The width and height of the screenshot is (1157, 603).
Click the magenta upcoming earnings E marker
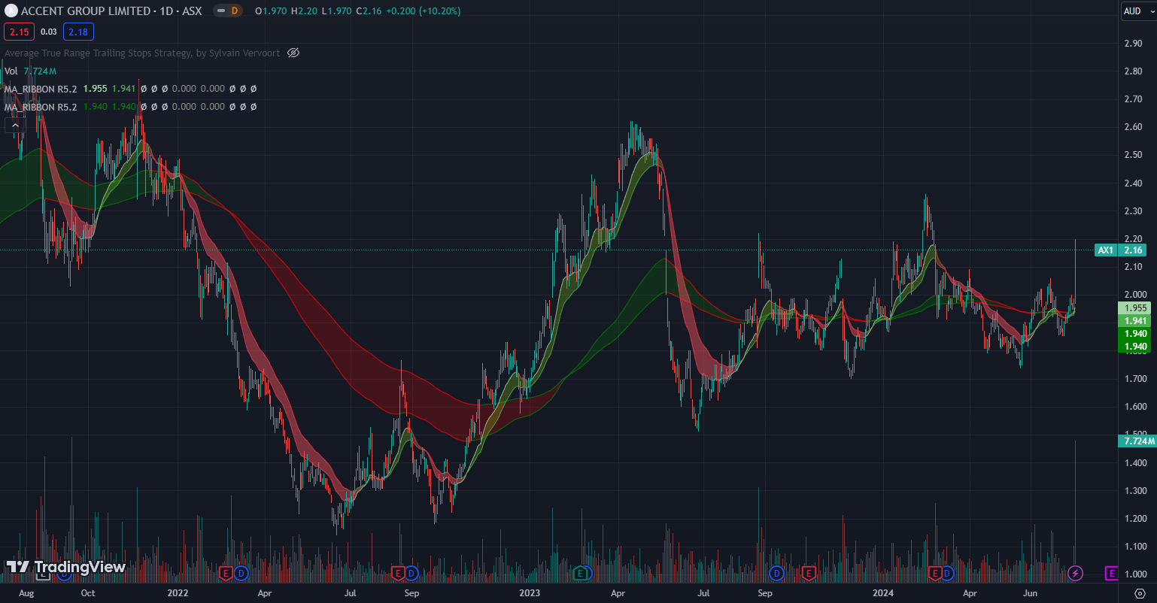pyautogui.click(x=1111, y=574)
